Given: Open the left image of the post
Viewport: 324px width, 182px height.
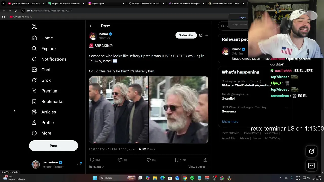Looking at the screenshot, I should [118, 110].
